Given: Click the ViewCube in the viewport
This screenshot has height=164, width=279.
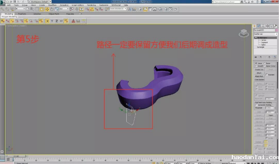Looking at the screenshot, I should 244,33.
